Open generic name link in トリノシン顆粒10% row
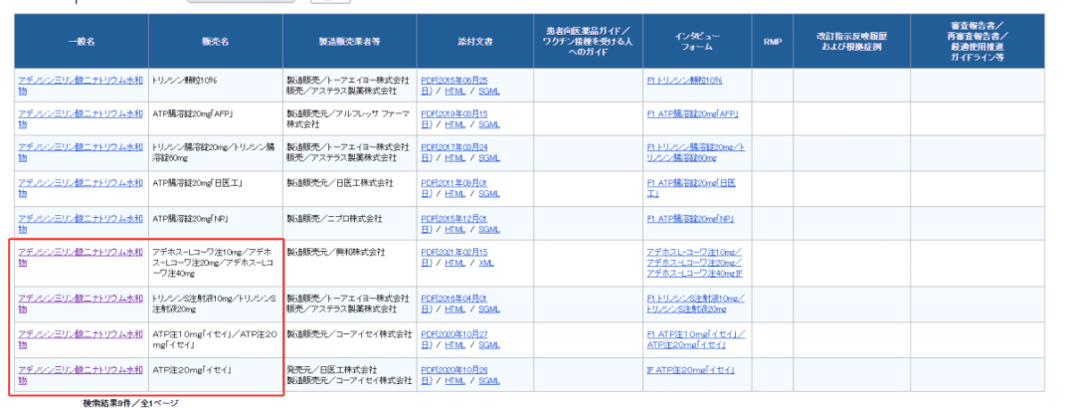This screenshot has height=409, width=1074. pos(81,85)
